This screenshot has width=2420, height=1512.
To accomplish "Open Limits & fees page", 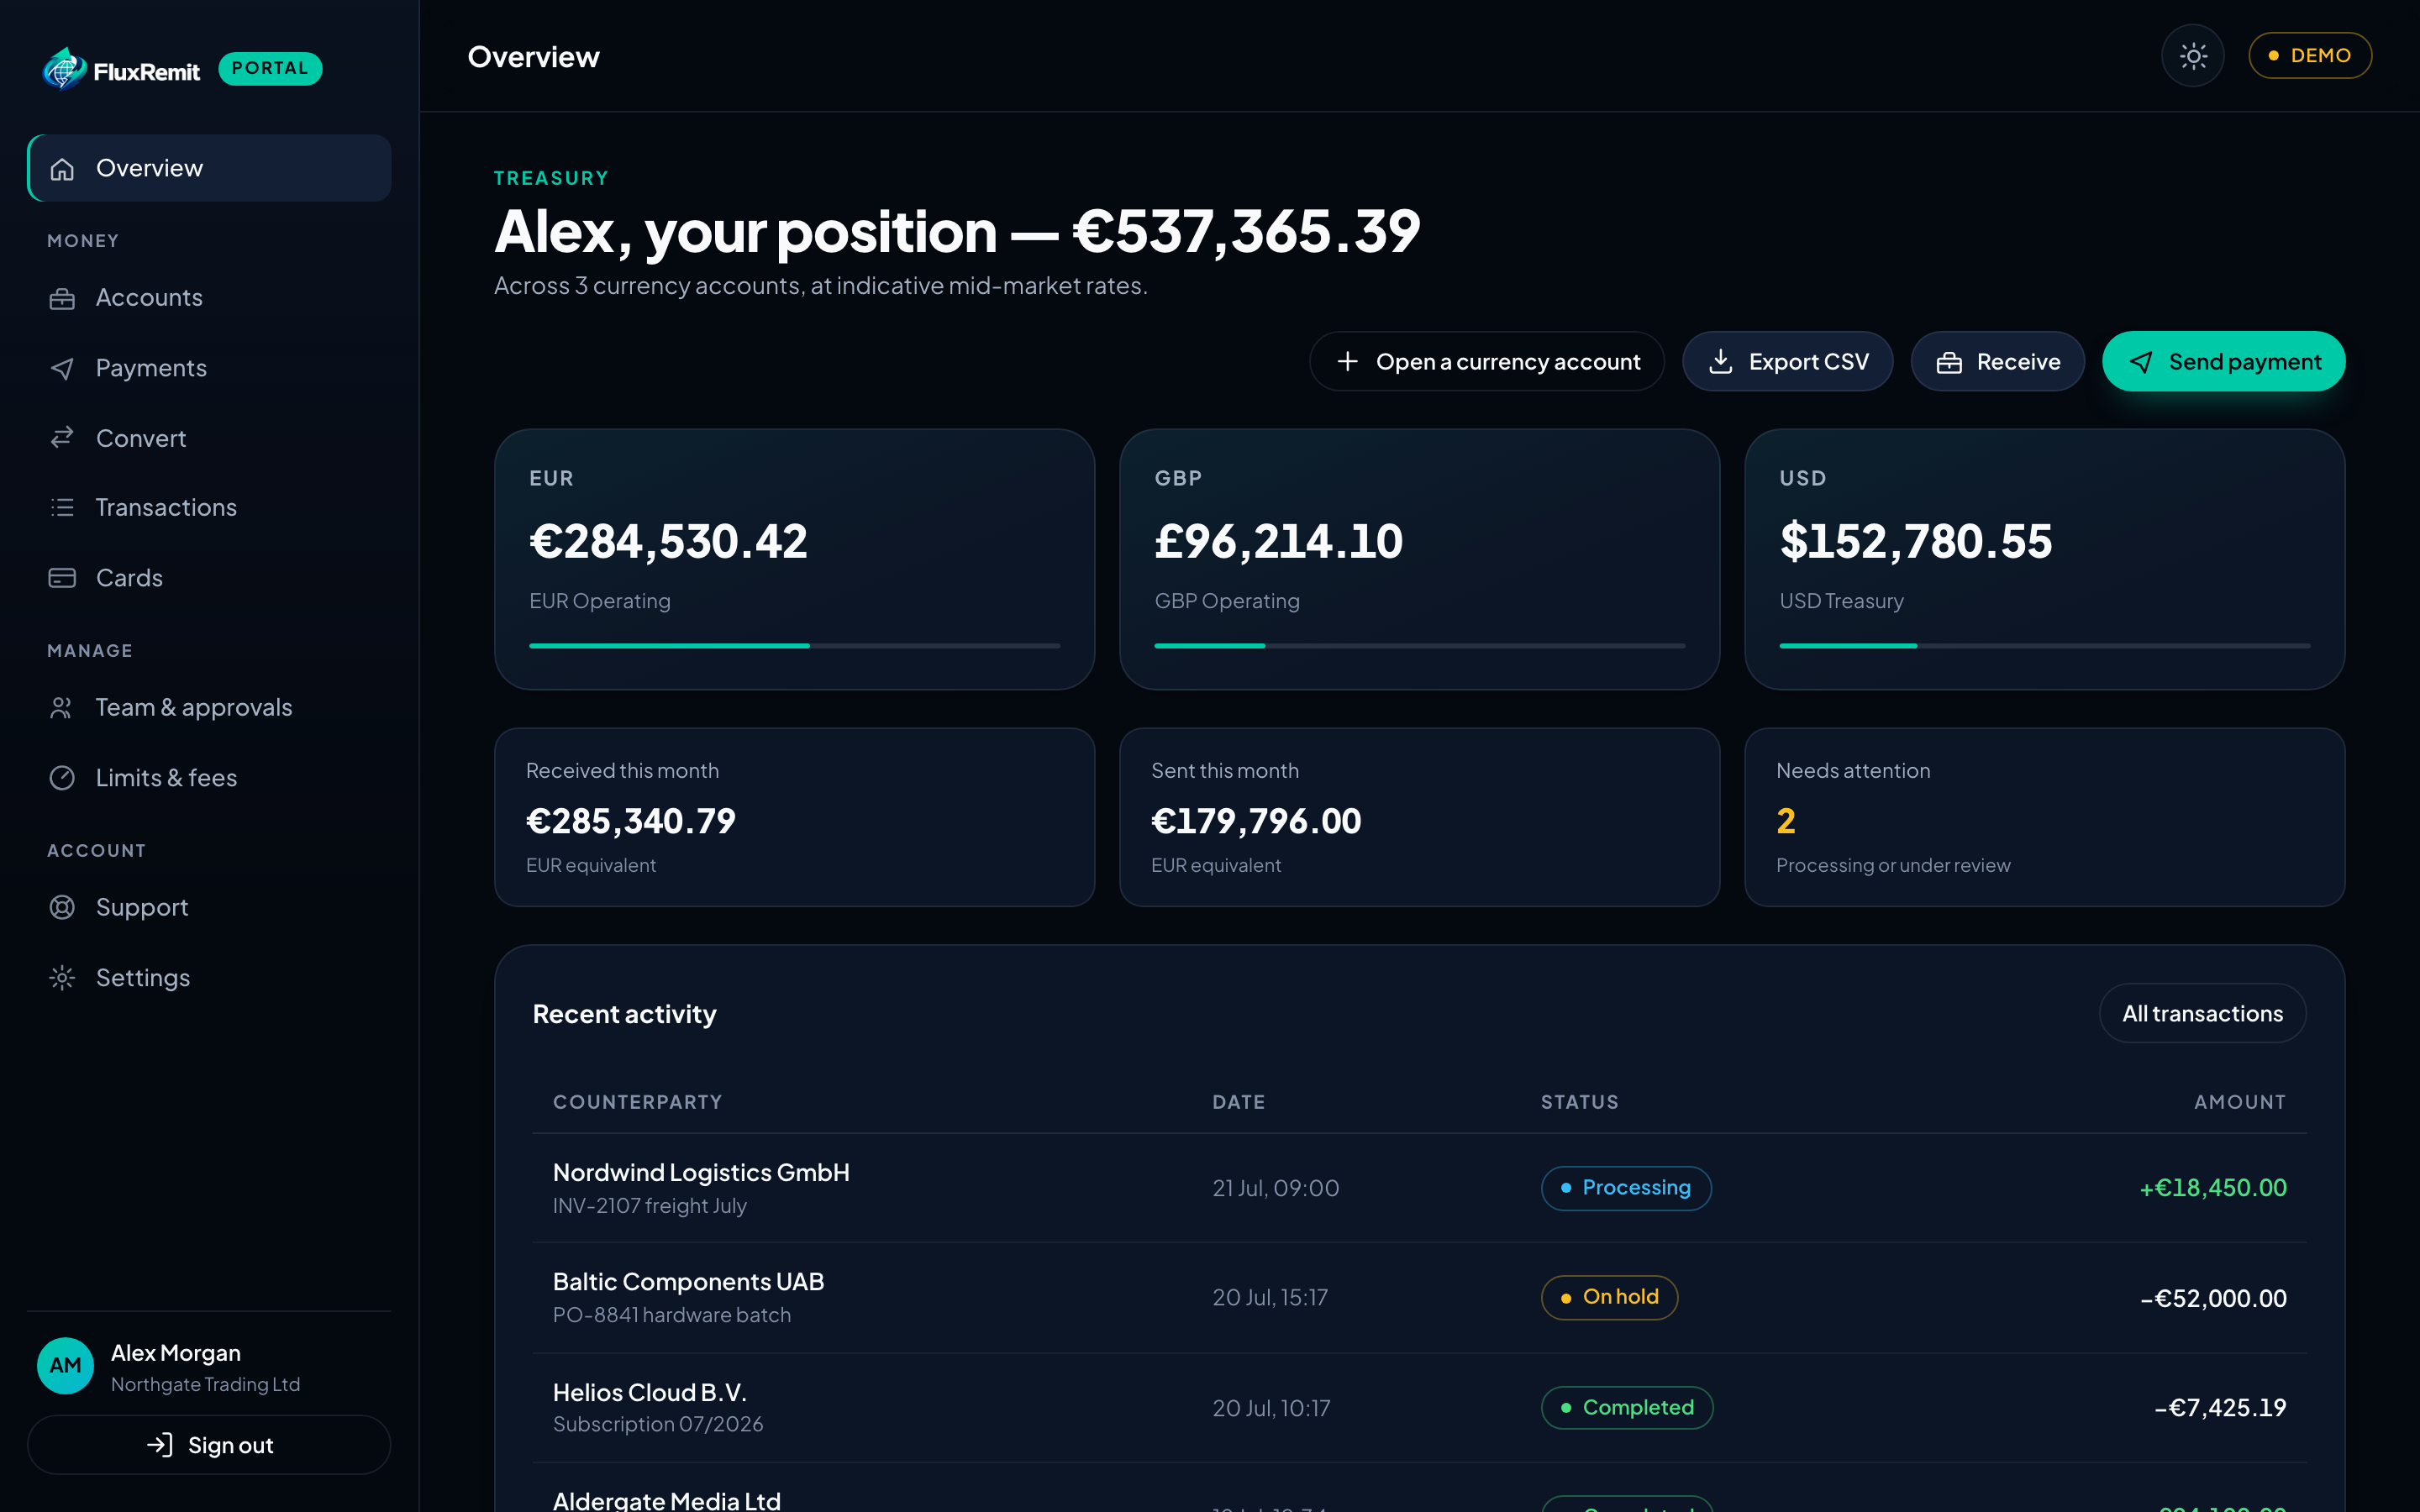I will point(209,778).
